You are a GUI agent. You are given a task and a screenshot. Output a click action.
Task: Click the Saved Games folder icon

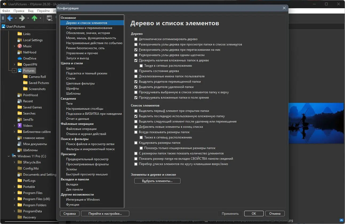coord(19,107)
